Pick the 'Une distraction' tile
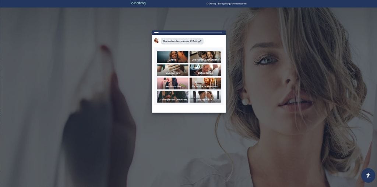Image resolution: width=377 pixels, height=187 pixels. click(x=173, y=83)
